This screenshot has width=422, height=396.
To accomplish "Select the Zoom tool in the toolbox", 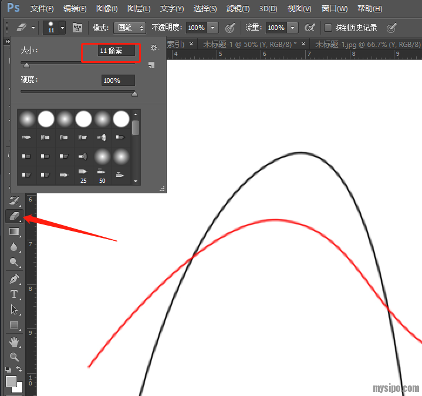I will [x=14, y=357].
